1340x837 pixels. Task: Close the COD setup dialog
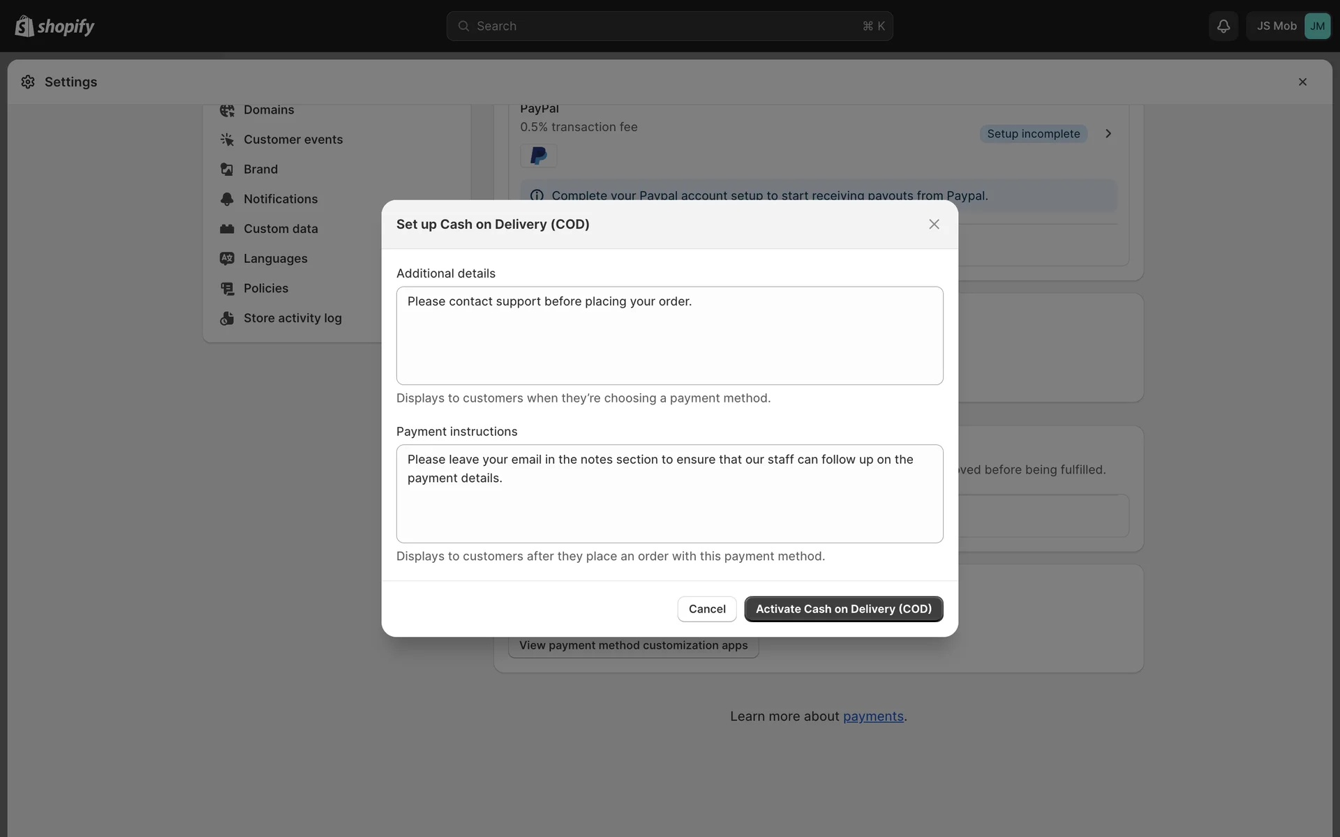[934, 224]
